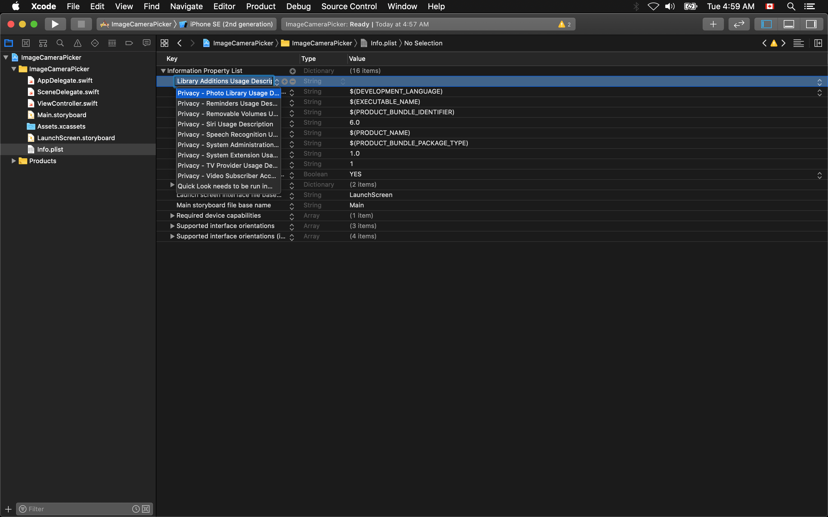Click plus button on the edited key row
The image size is (828, 517).
(285, 81)
